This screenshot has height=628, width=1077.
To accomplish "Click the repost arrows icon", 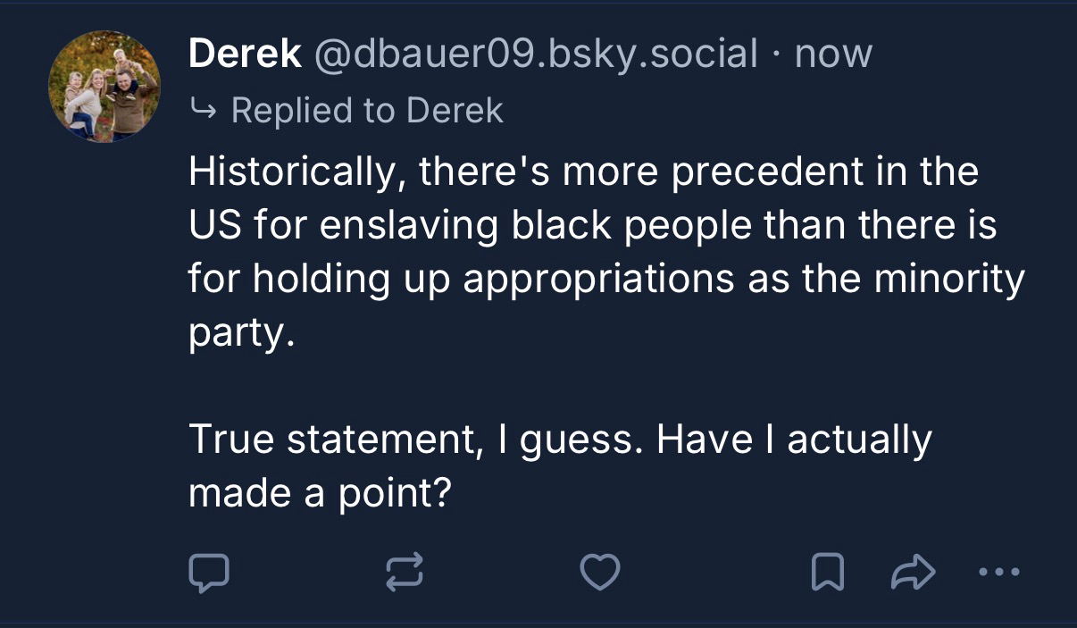I will coord(403,574).
